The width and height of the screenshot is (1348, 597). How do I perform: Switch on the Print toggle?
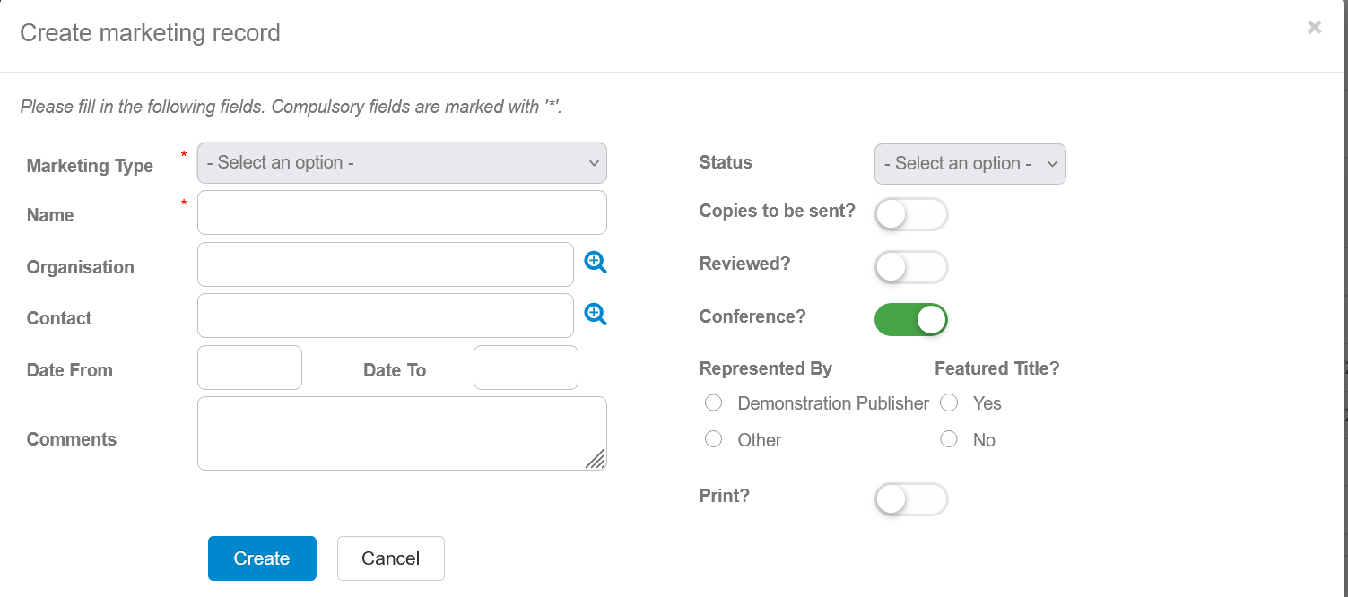pyautogui.click(x=910, y=499)
